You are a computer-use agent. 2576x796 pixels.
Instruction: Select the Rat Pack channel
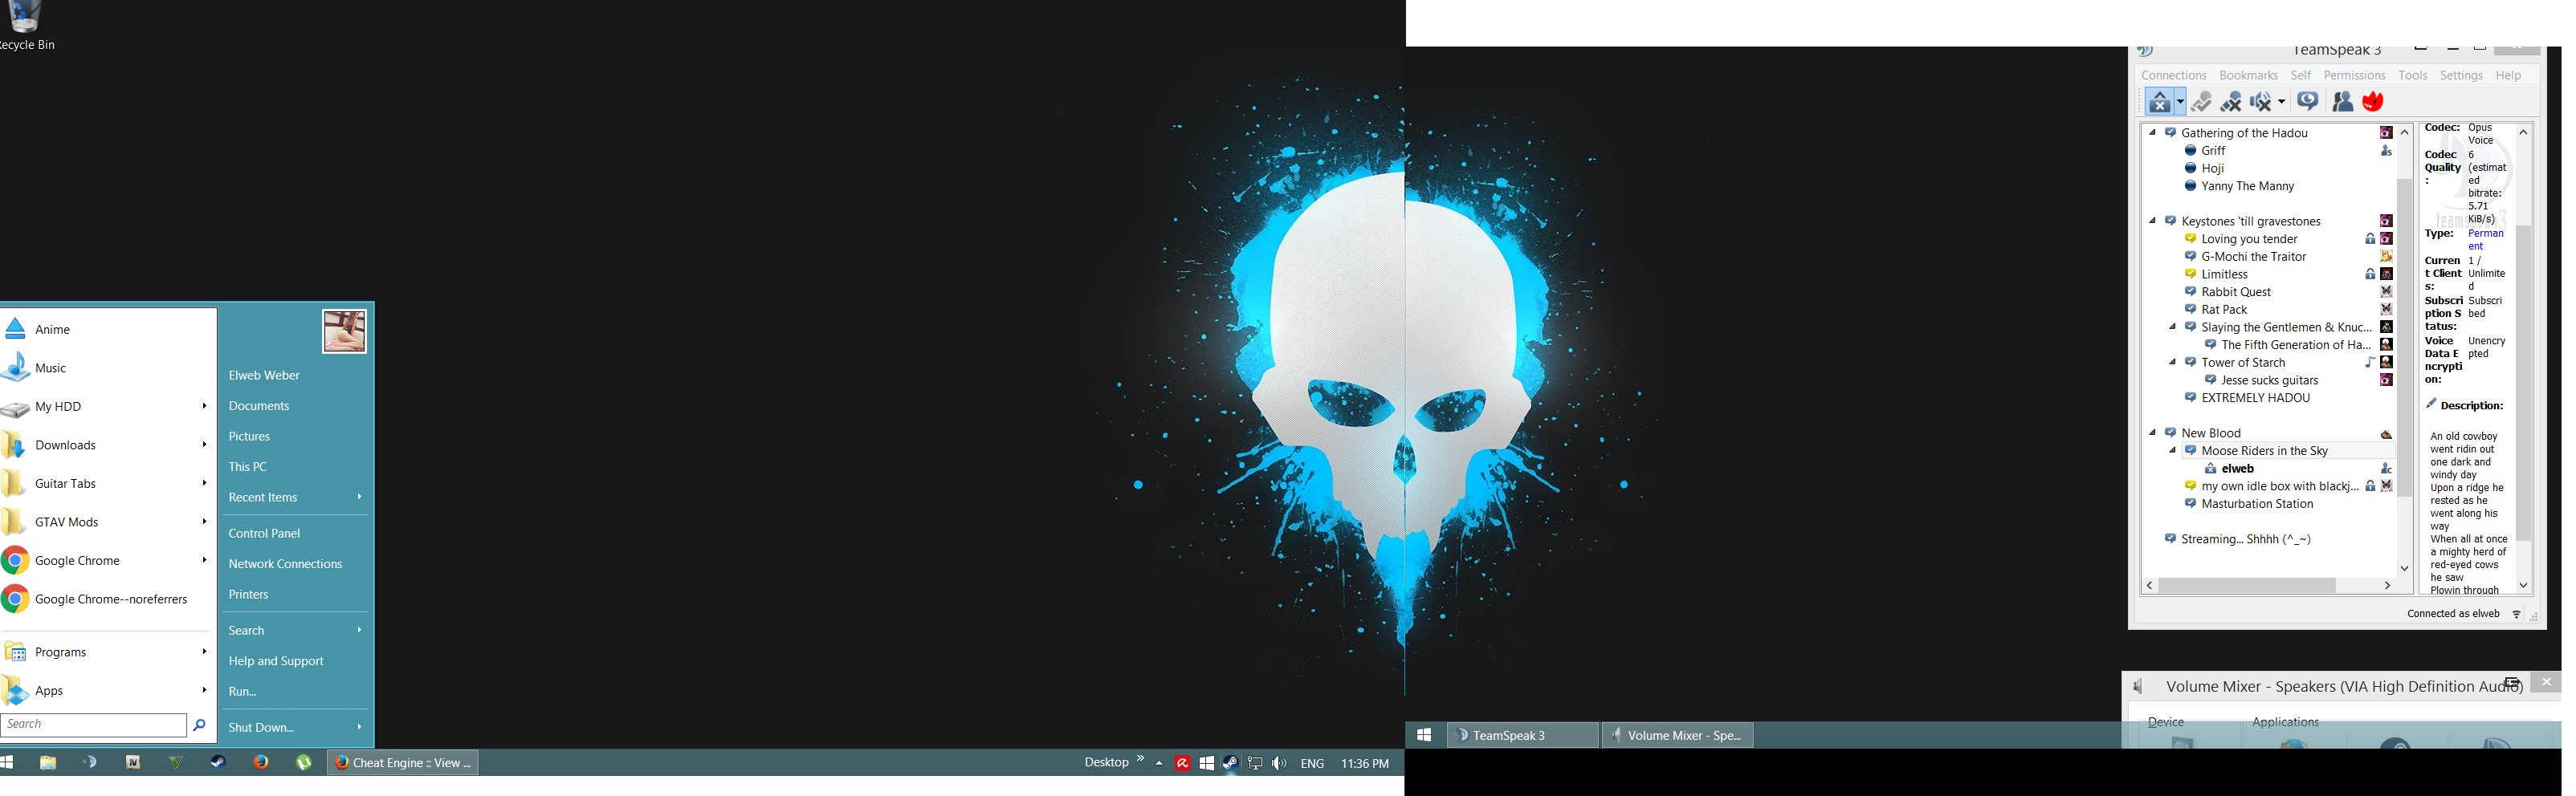tap(2224, 311)
